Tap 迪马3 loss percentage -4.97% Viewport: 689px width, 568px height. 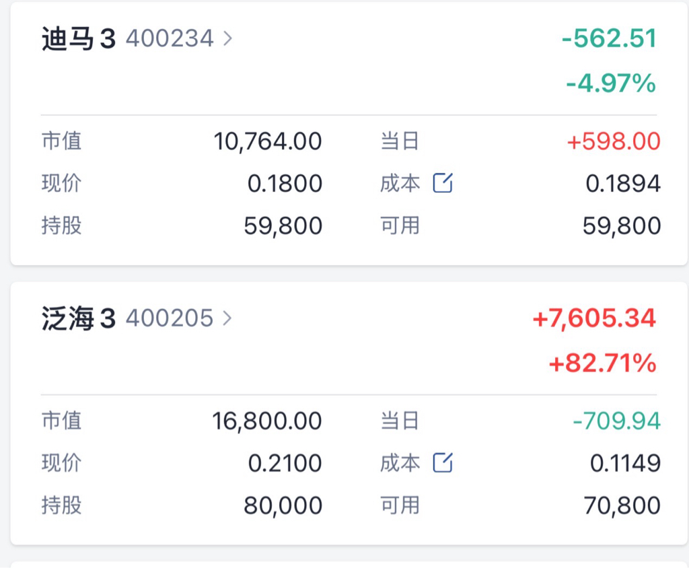[x=611, y=83]
